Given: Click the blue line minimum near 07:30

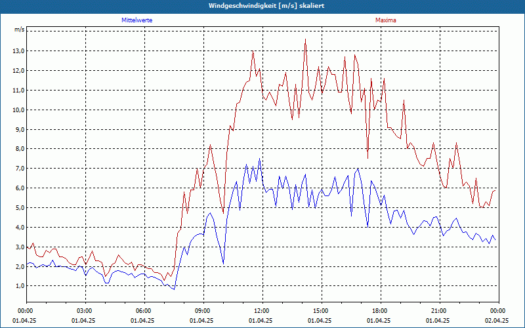Looking at the screenshot, I should tap(174, 289).
